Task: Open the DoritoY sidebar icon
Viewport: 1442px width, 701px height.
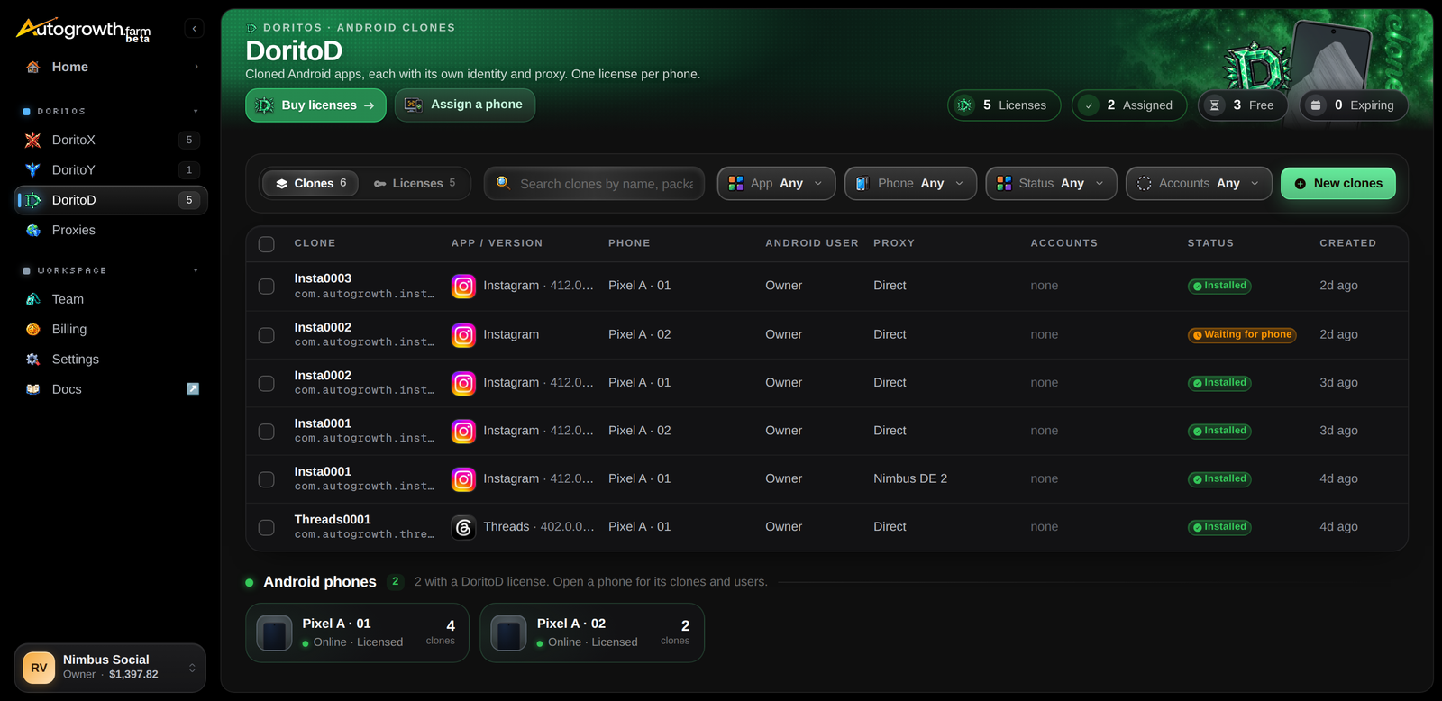Action: pos(33,169)
